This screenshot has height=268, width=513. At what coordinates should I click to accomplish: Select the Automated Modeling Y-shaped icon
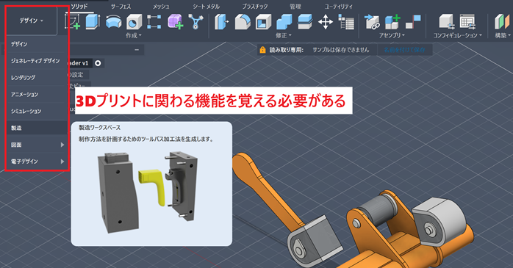[195, 21]
